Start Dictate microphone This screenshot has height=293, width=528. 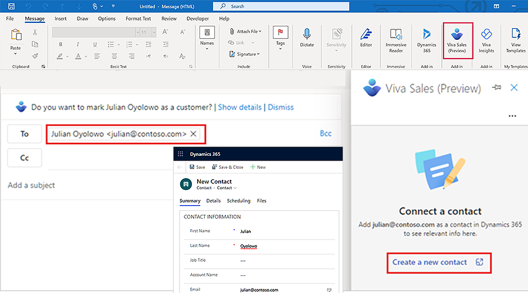[307, 38]
